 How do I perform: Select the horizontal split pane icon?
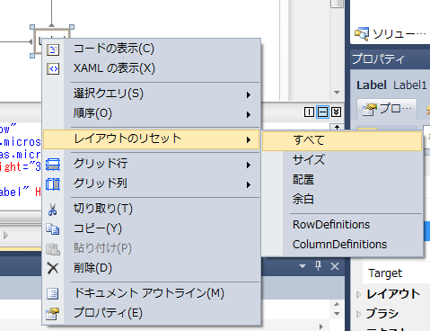(x=322, y=112)
